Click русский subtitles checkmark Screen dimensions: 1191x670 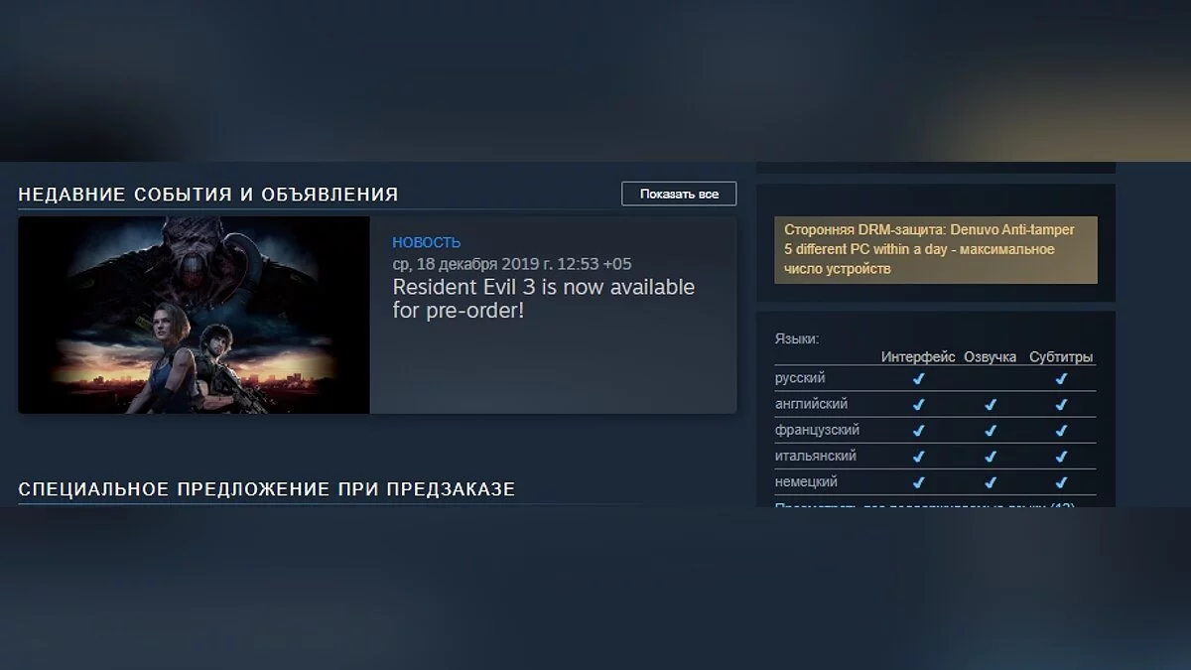tap(1061, 379)
